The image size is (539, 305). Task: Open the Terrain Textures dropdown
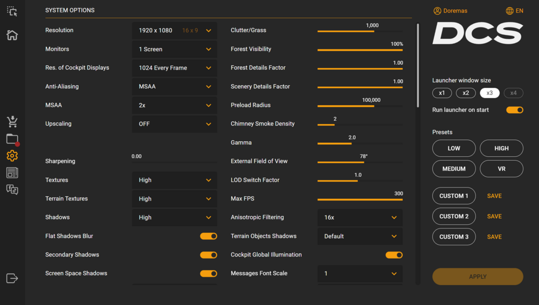tap(175, 199)
